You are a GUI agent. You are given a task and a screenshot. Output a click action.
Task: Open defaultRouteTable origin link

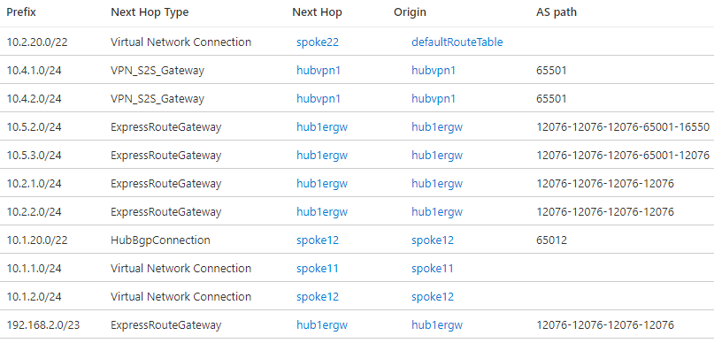click(x=457, y=42)
